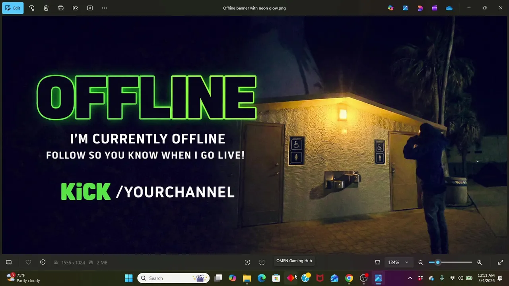Print the image via printer icon
The height and width of the screenshot is (286, 509).
[x=60, y=8]
